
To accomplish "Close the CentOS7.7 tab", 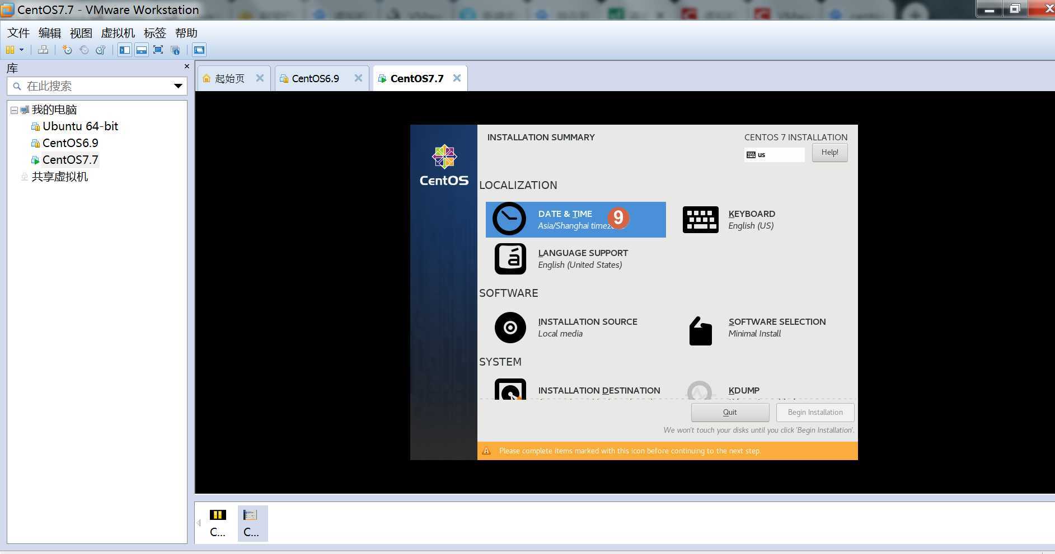I will pyautogui.click(x=457, y=78).
